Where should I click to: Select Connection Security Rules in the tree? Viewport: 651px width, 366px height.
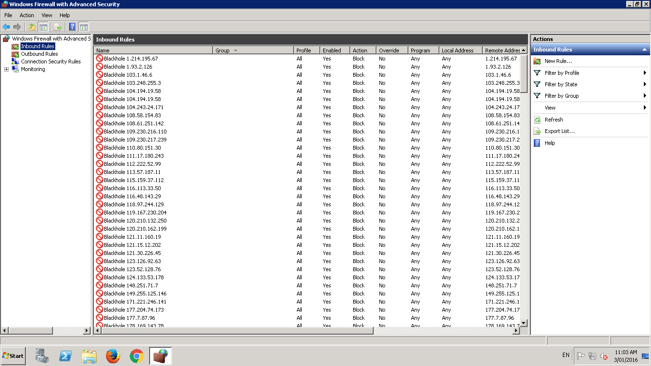tap(51, 61)
